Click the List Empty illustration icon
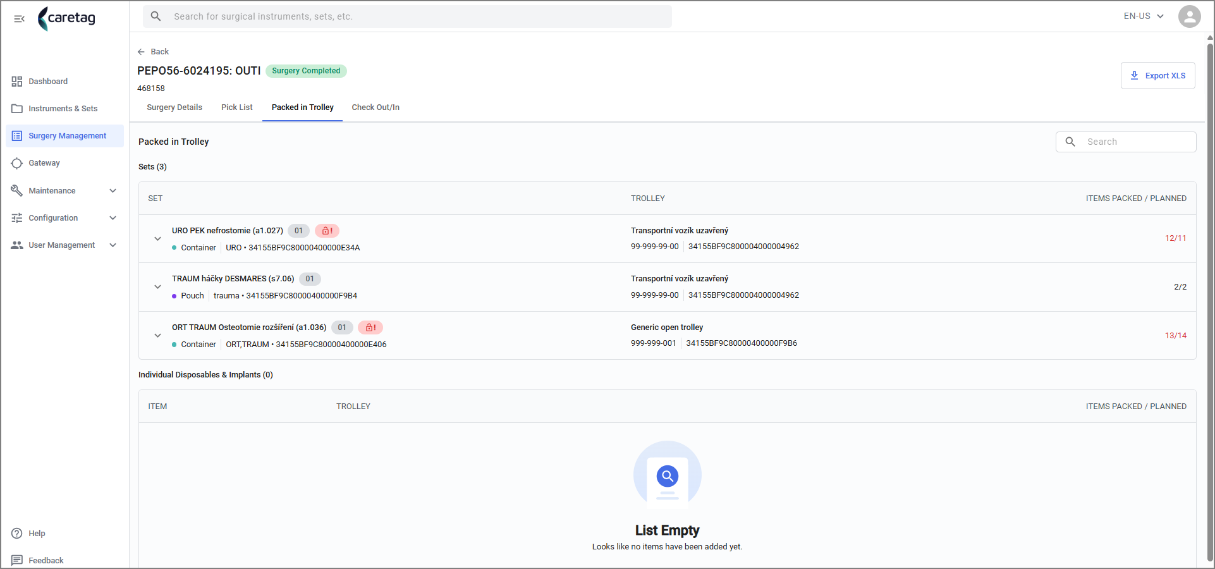The image size is (1215, 569). pyautogui.click(x=668, y=475)
